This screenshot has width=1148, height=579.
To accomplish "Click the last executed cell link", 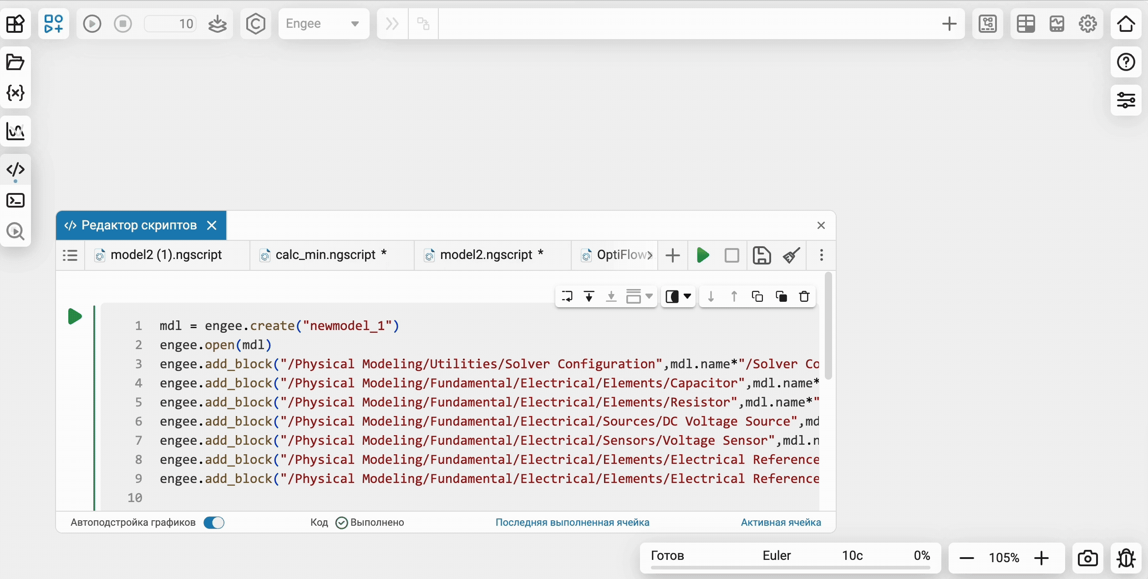I will coord(572,523).
